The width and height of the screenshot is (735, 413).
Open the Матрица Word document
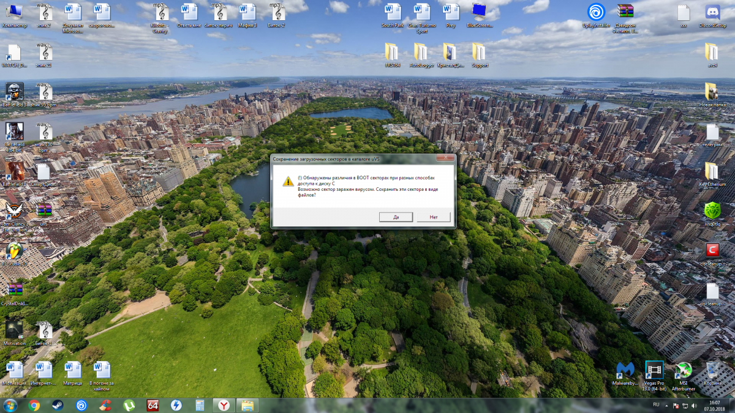[73, 373]
